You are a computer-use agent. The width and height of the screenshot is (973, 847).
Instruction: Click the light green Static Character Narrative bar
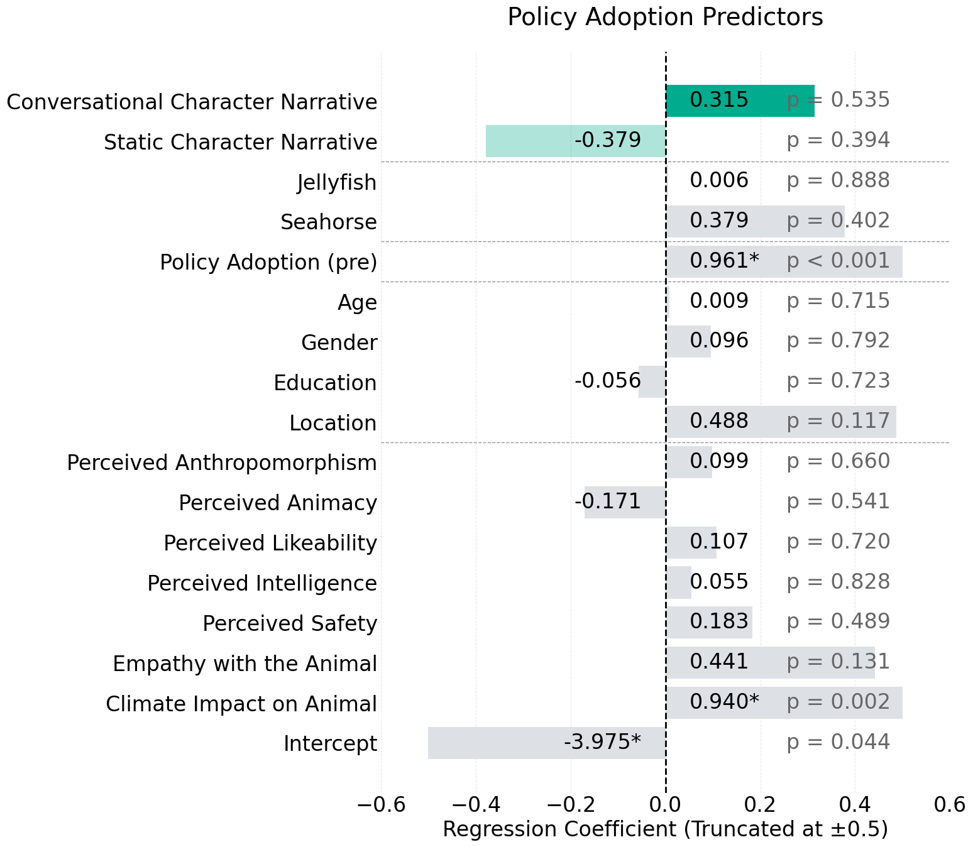528,141
